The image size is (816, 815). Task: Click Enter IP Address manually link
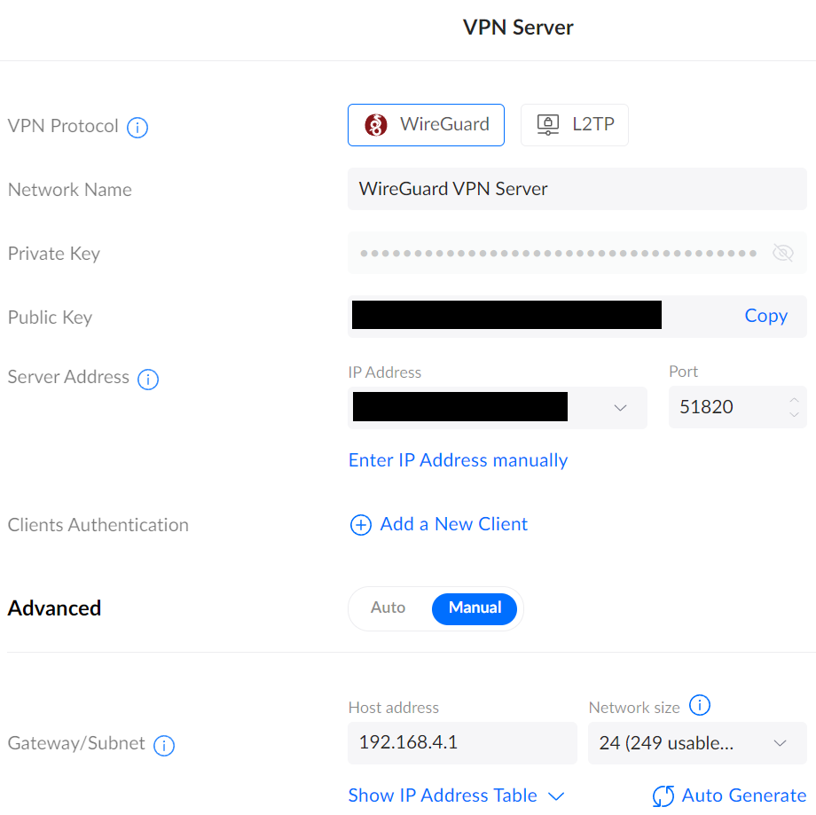click(458, 460)
